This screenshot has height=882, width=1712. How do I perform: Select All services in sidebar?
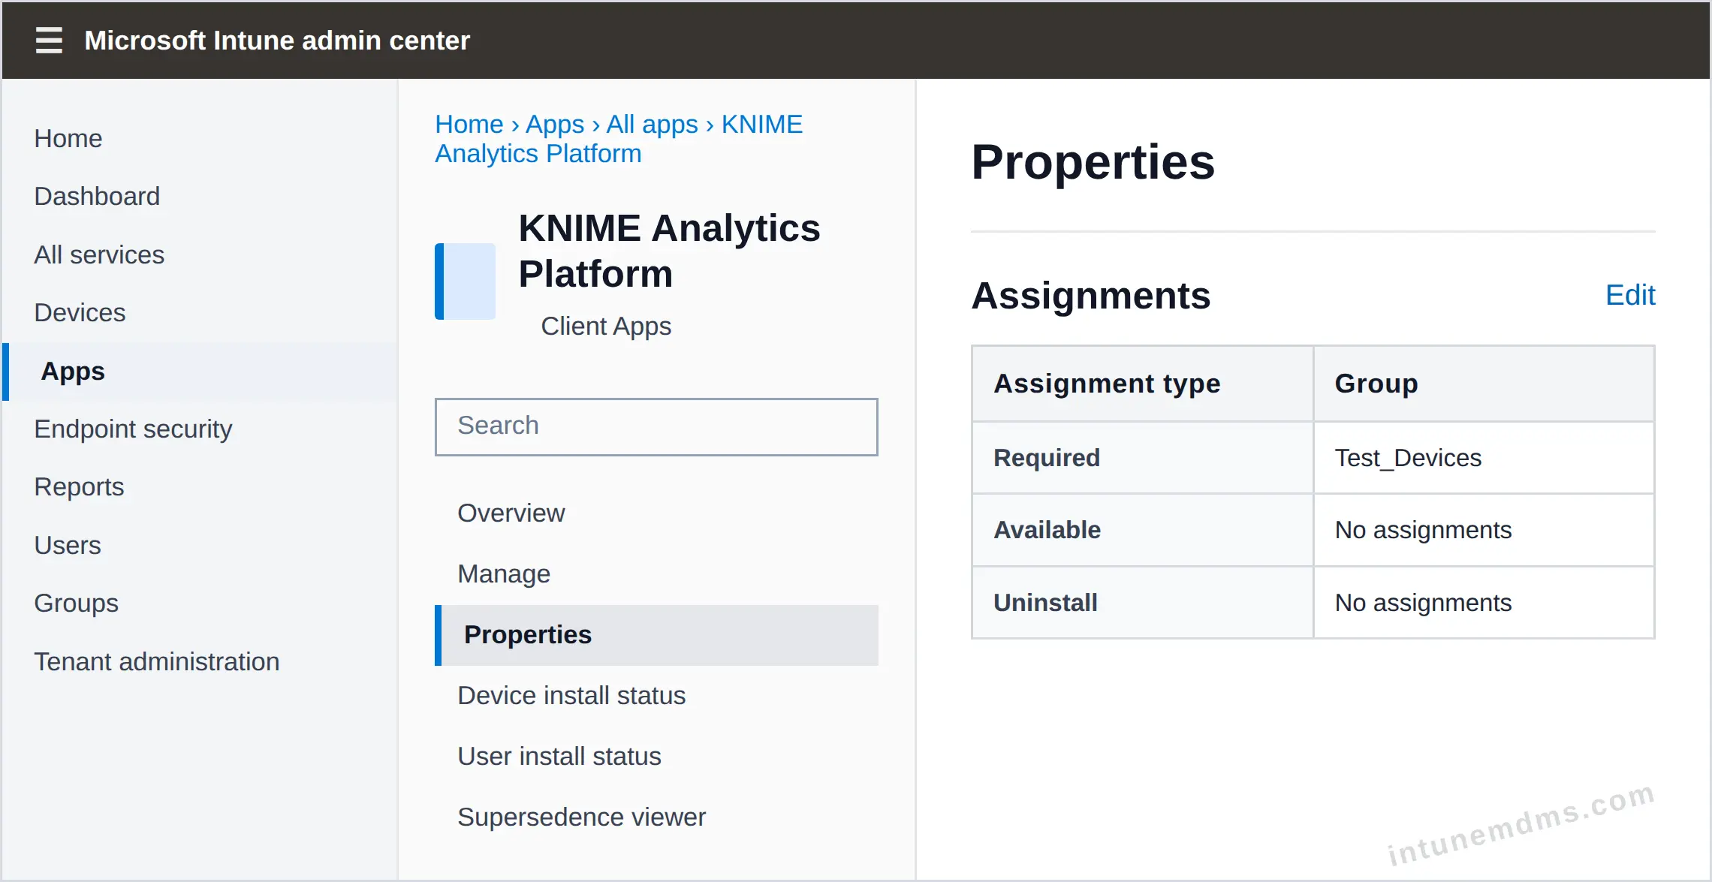tap(99, 254)
